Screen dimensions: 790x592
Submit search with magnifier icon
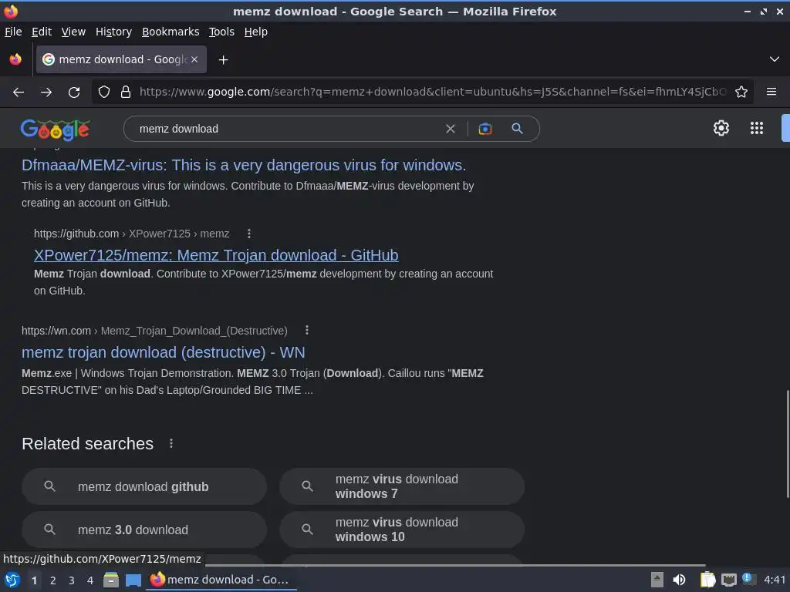pyautogui.click(x=518, y=129)
